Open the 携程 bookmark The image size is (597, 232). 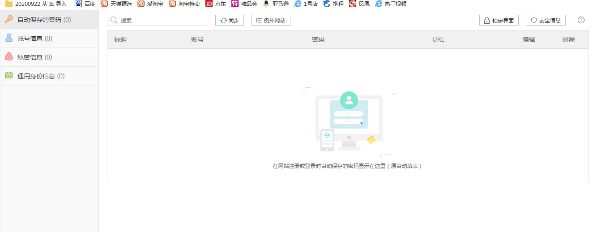333,4
